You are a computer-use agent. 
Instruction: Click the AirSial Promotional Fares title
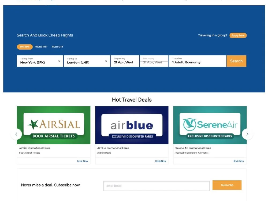(35, 148)
